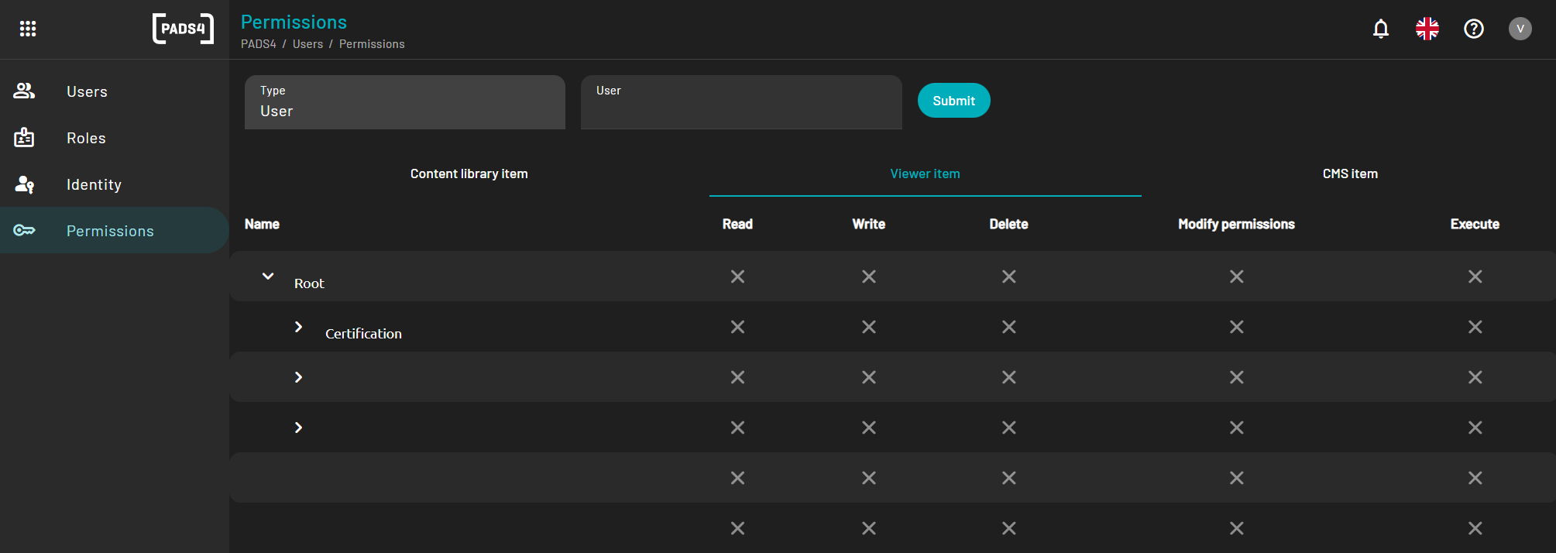Viewport: 1556px width, 553px height.
Task: Select the Root row label
Action: pyautogui.click(x=309, y=283)
